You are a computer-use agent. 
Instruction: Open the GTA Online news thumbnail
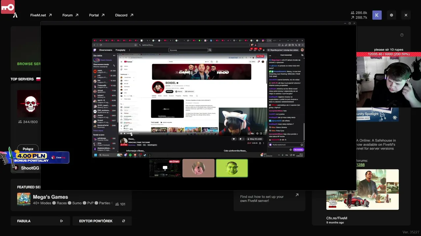click(x=362, y=189)
